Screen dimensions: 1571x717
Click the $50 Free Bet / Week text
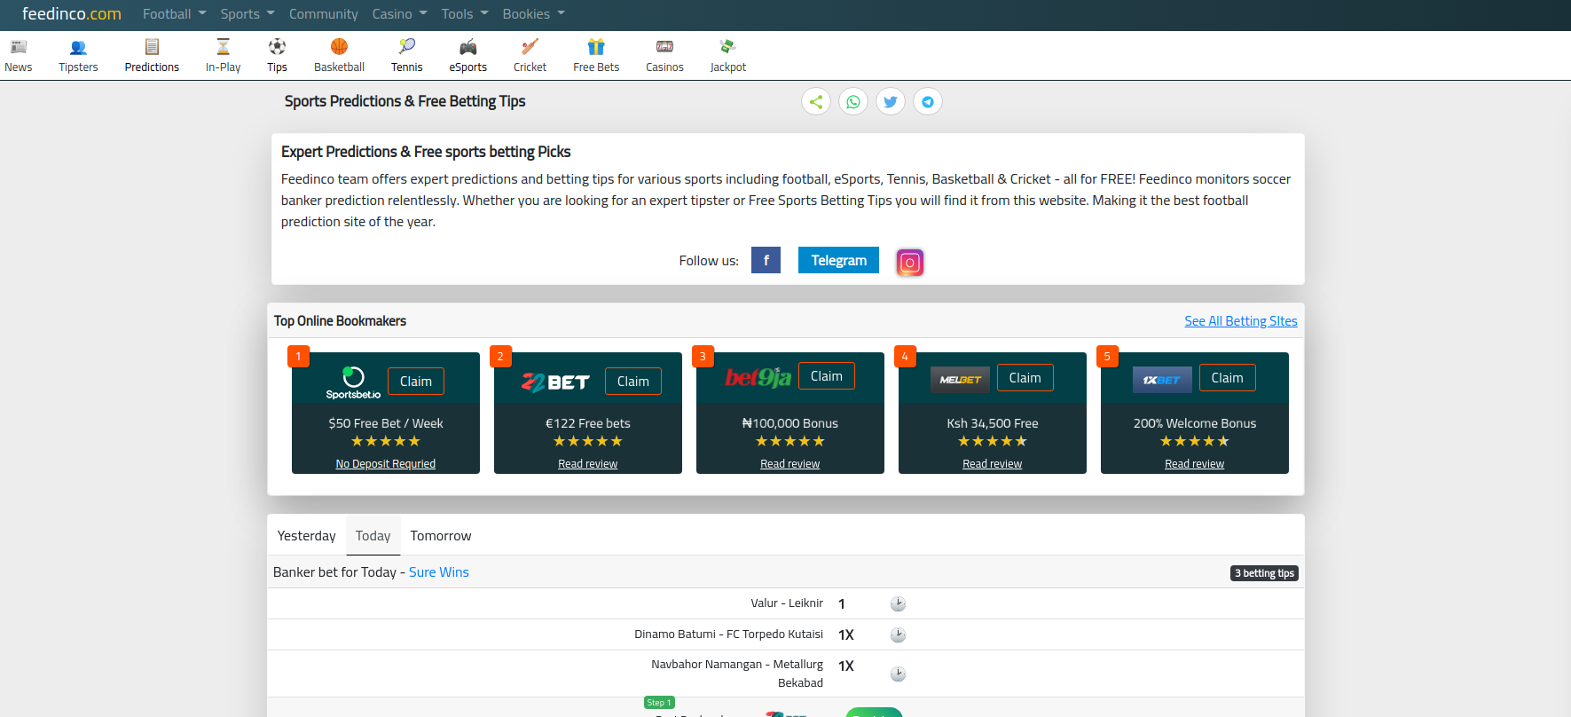(386, 423)
